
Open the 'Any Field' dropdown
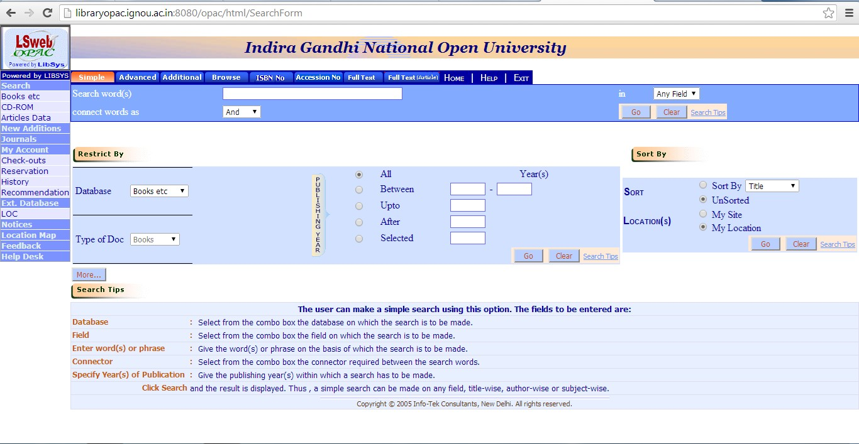pos(676,93)
